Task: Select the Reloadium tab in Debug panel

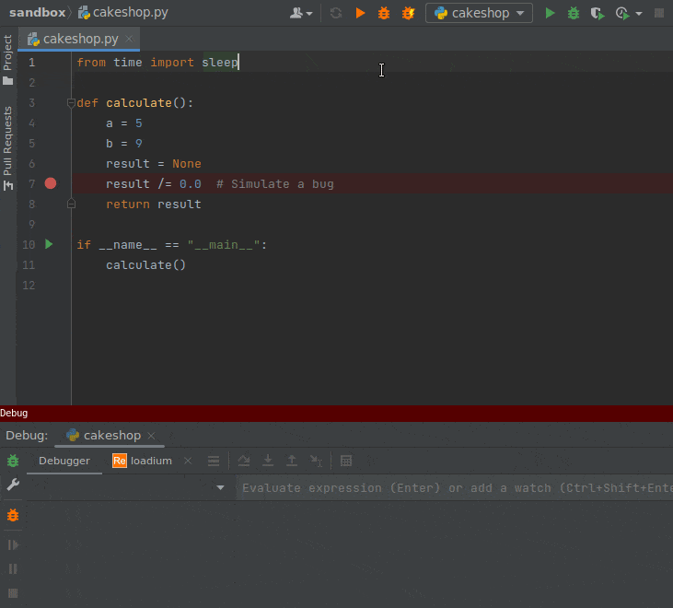Action: click(143, 461)
